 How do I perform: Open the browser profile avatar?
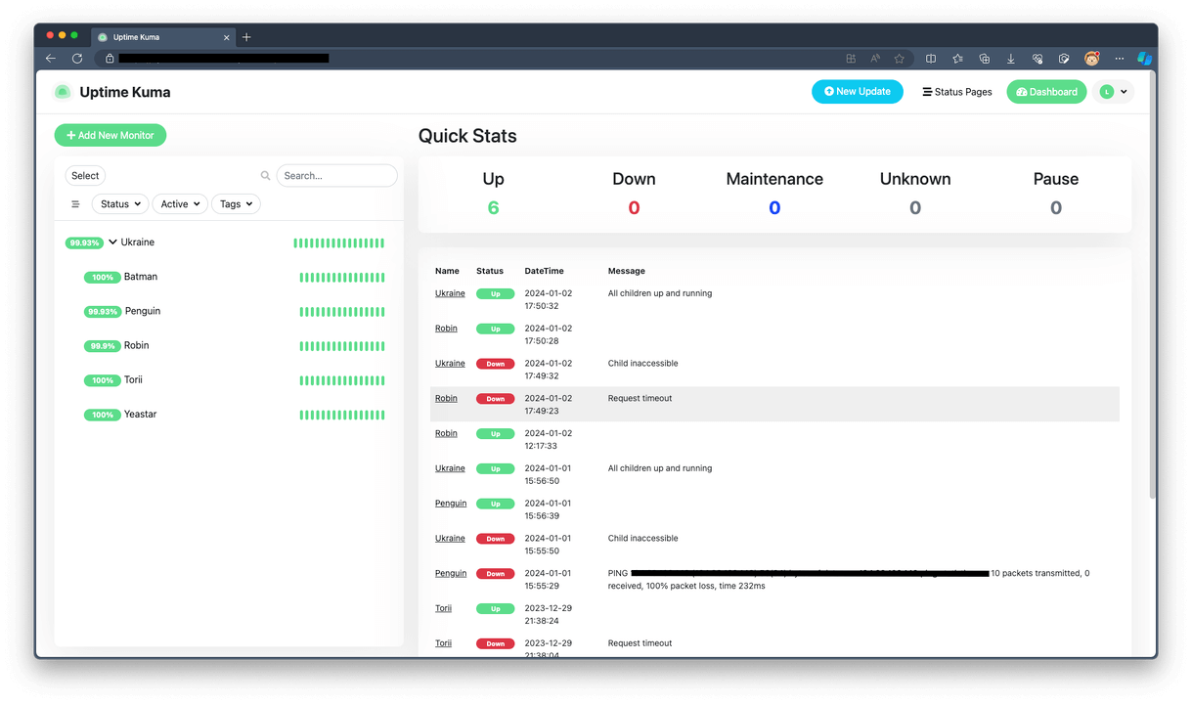1092,59
